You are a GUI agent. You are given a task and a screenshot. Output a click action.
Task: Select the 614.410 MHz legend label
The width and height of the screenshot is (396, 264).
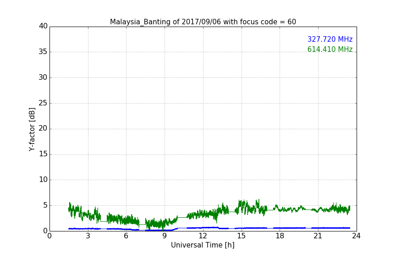330,49
